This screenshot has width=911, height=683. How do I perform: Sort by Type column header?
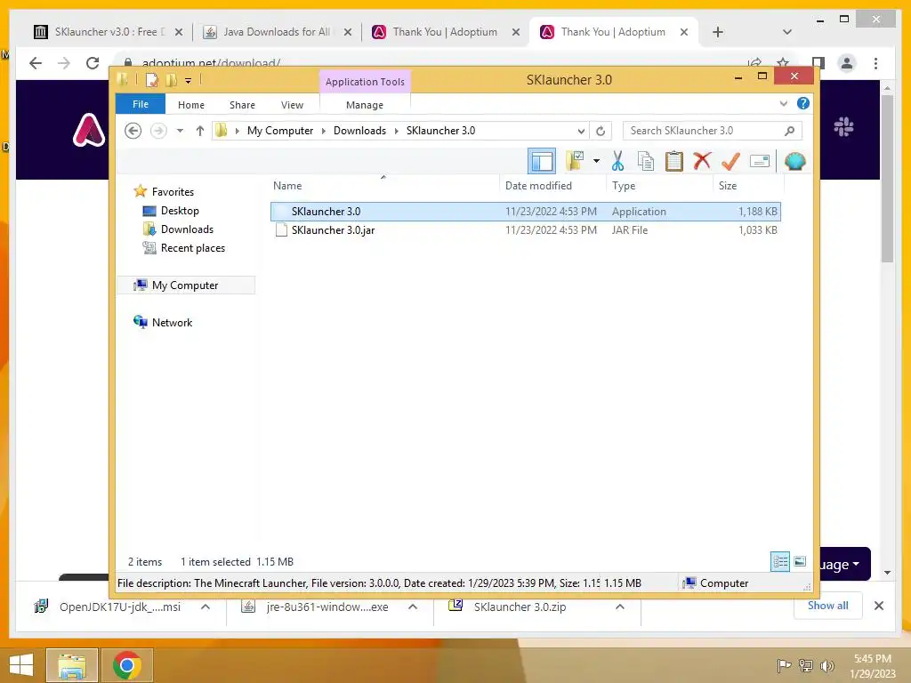[x=624, y=186]
